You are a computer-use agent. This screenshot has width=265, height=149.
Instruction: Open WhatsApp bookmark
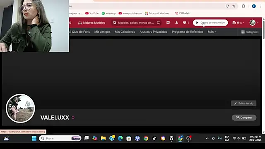[x=108, y=13]
